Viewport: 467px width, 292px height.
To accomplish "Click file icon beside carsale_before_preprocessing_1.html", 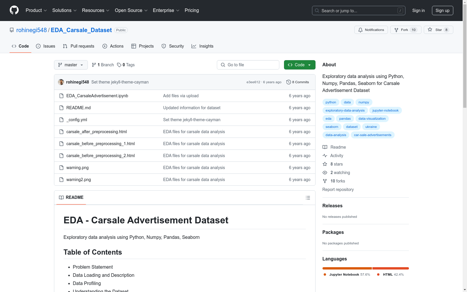I will tap(61, 144).
